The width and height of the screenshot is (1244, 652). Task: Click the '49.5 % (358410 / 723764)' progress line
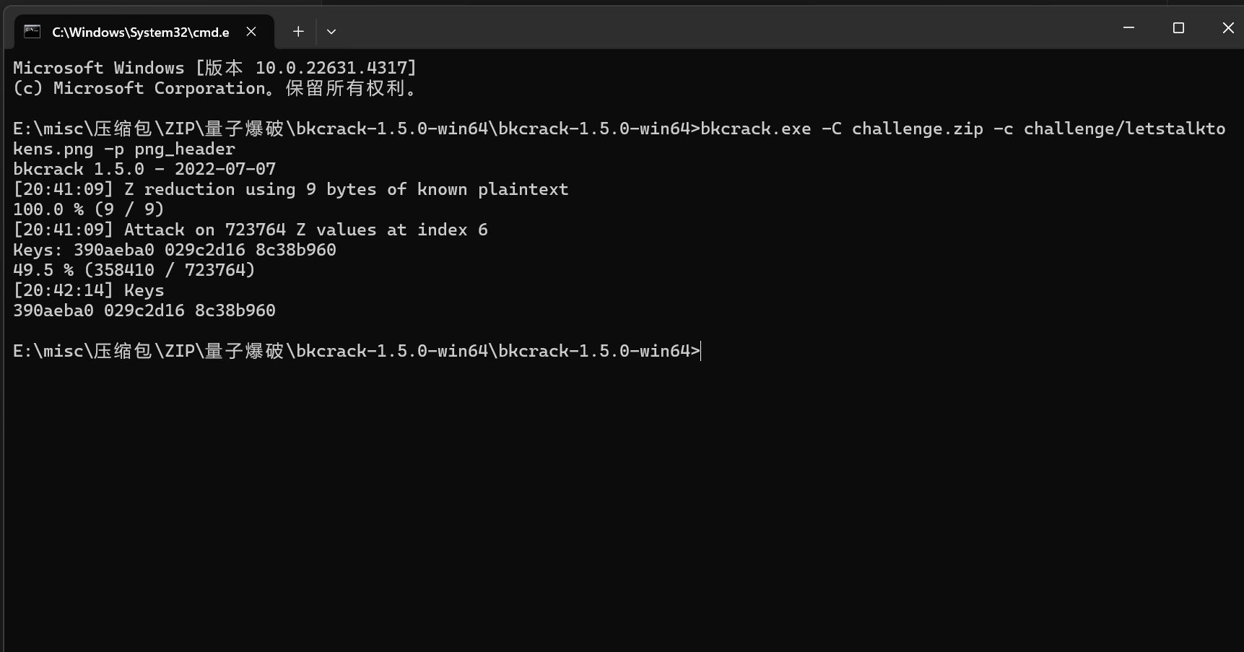pyautogui.click(x=134, y=270)
